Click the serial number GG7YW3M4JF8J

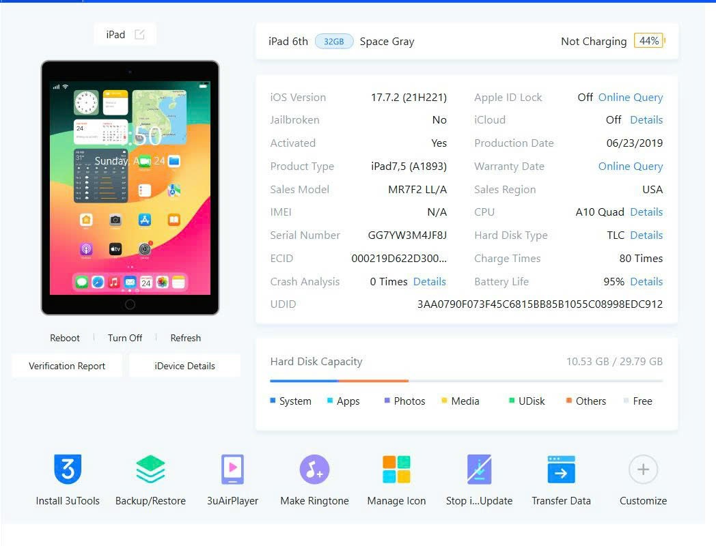click(x=407, y=235)
